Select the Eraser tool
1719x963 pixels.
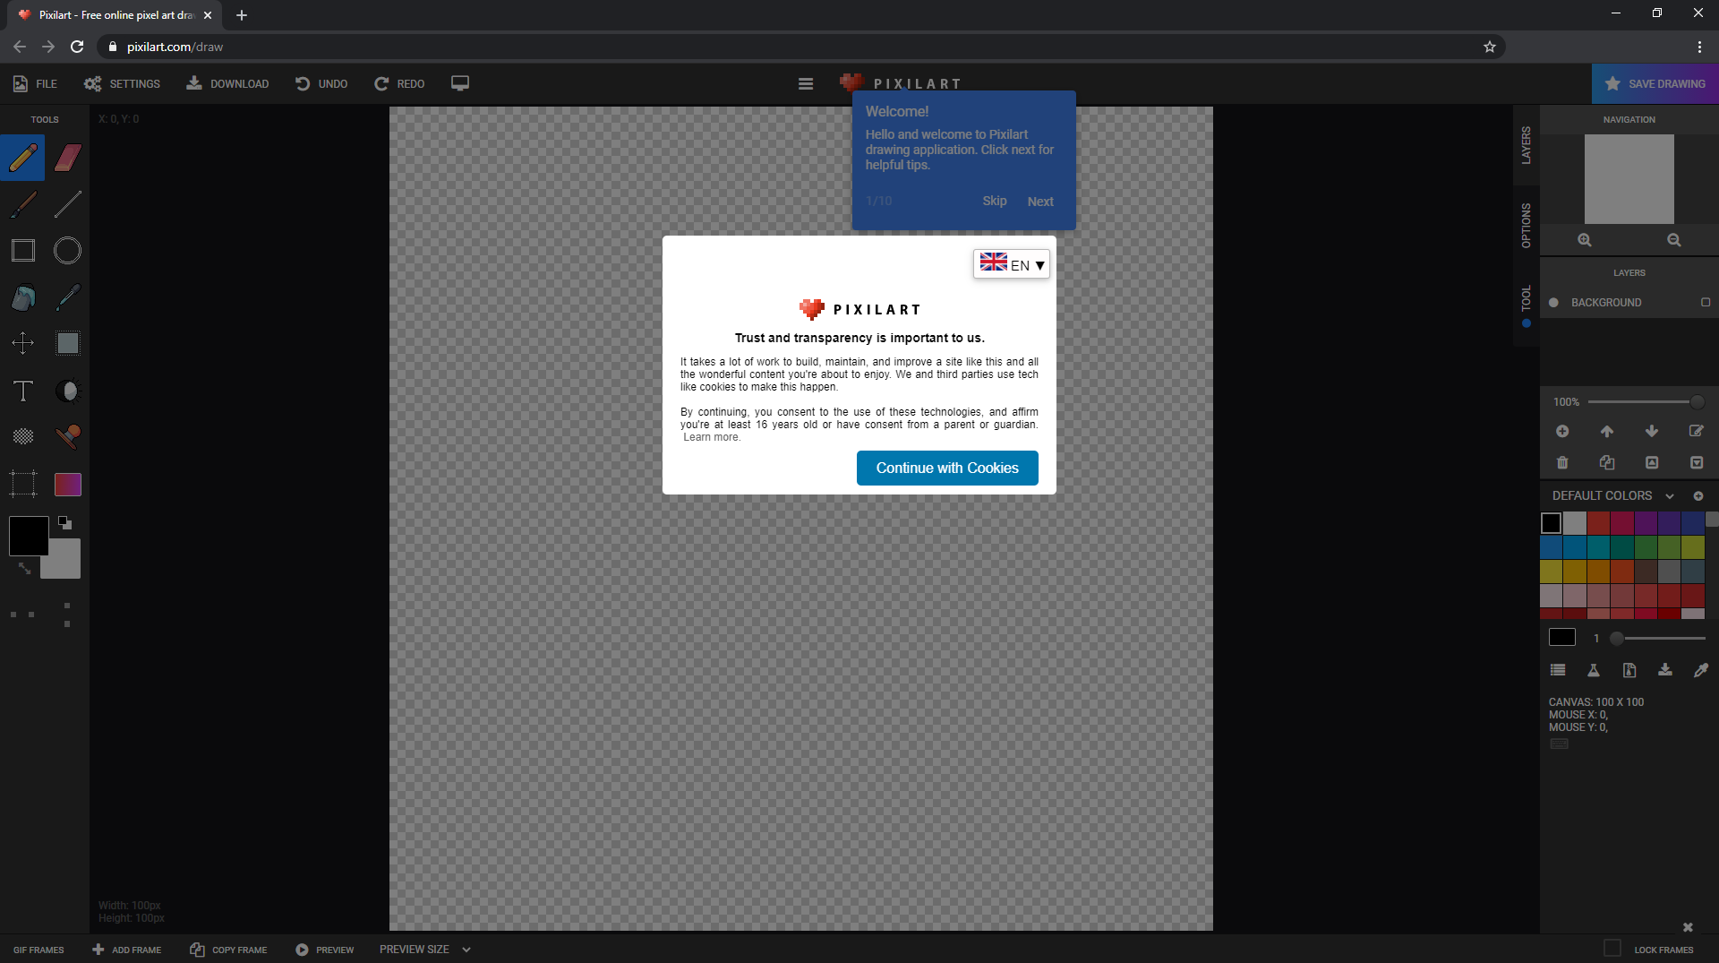(x=68, y=158)
